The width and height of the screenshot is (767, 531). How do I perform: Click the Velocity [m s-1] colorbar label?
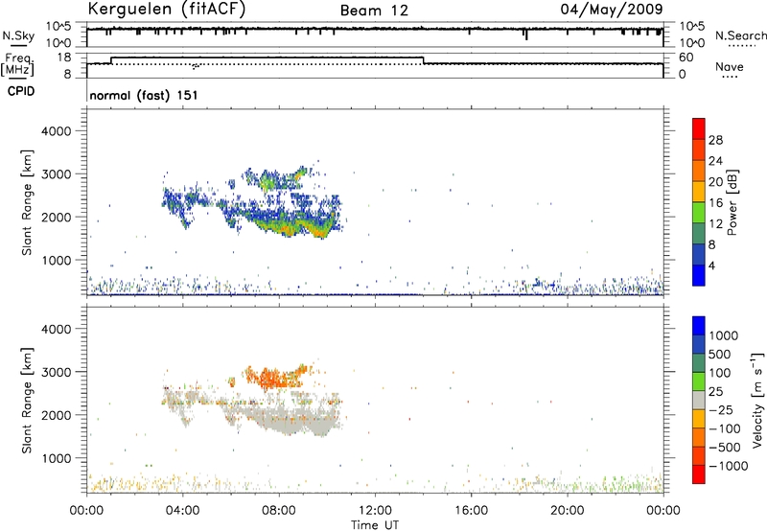(x=757, y=400)
